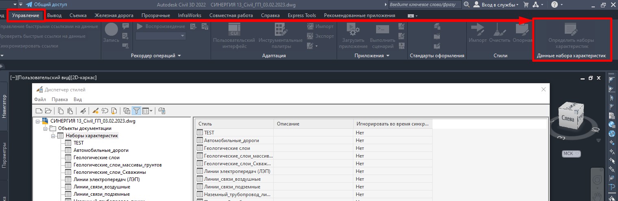Click the keyword search input field

424,4
